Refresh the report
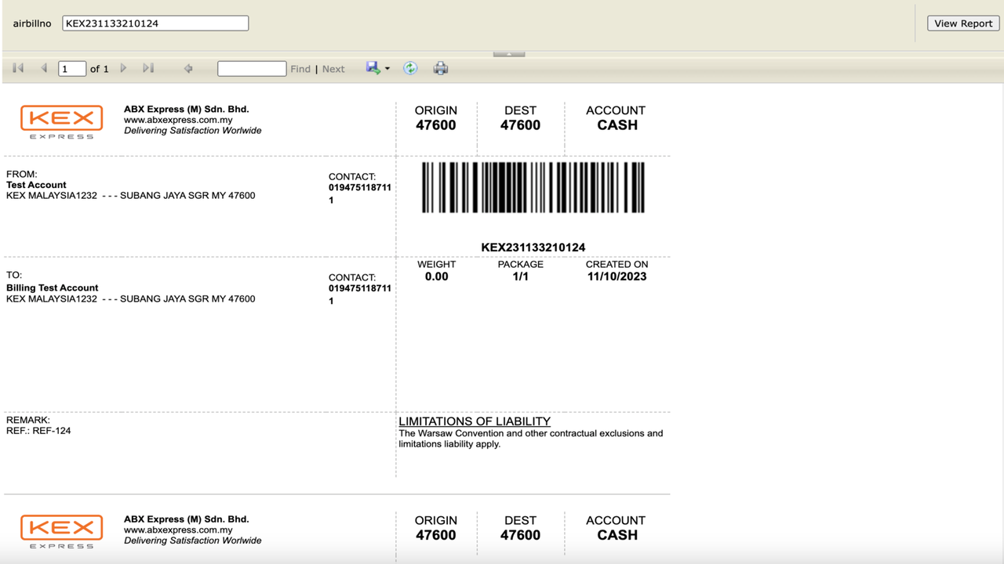1004x564 pixels. pyautogui.click(x=410, y=68)
